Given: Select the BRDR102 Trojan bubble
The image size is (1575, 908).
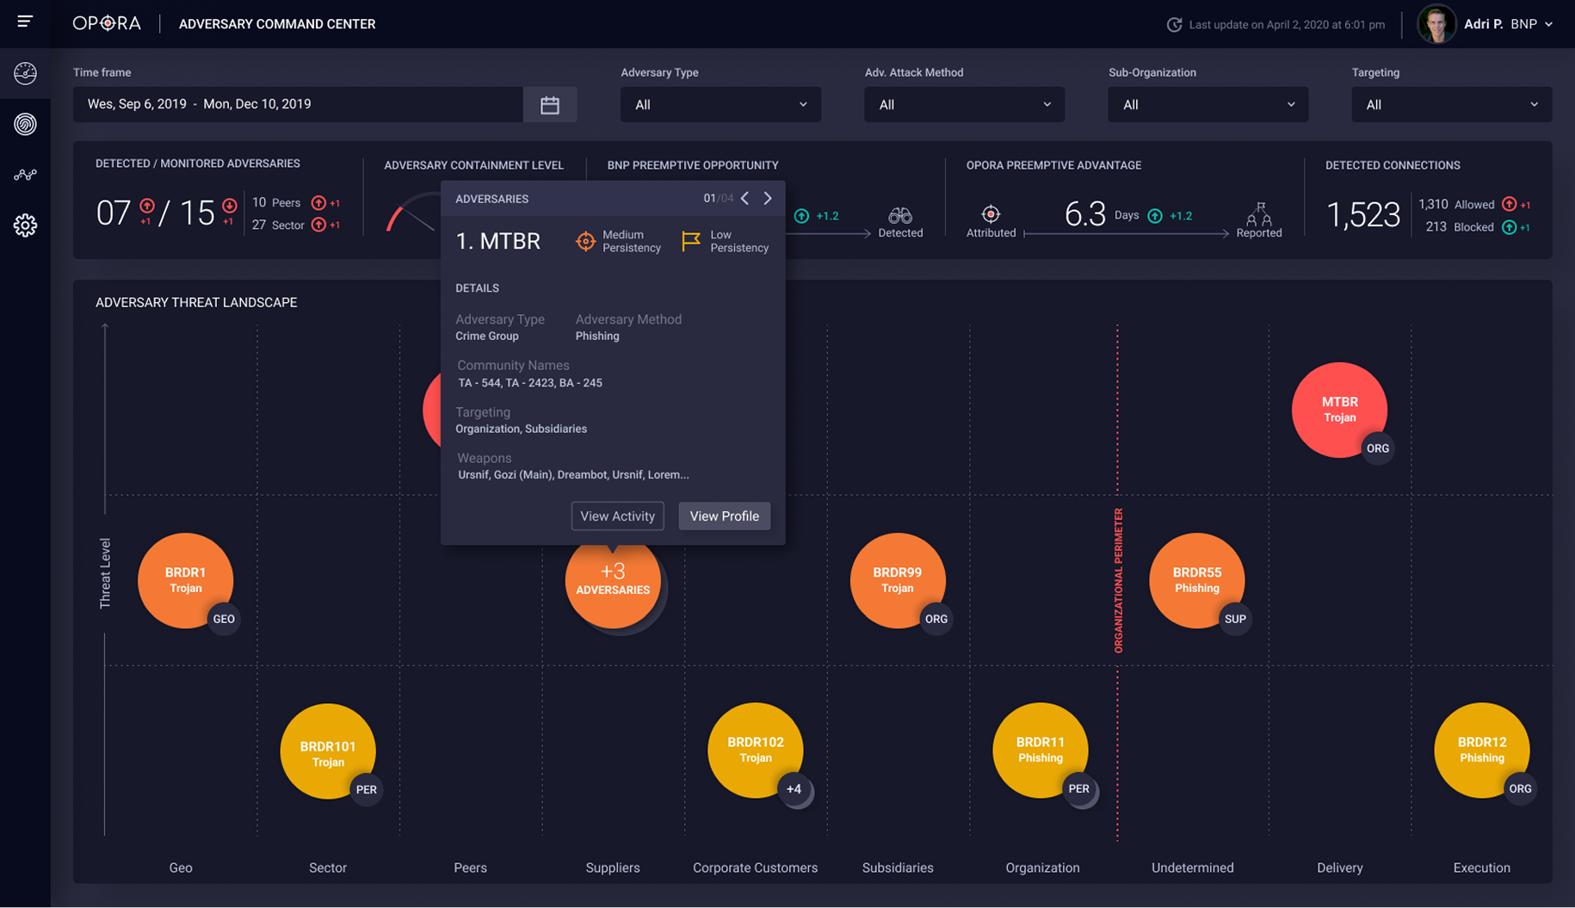Looking at the screenshot, I should (x=756, y=750).
